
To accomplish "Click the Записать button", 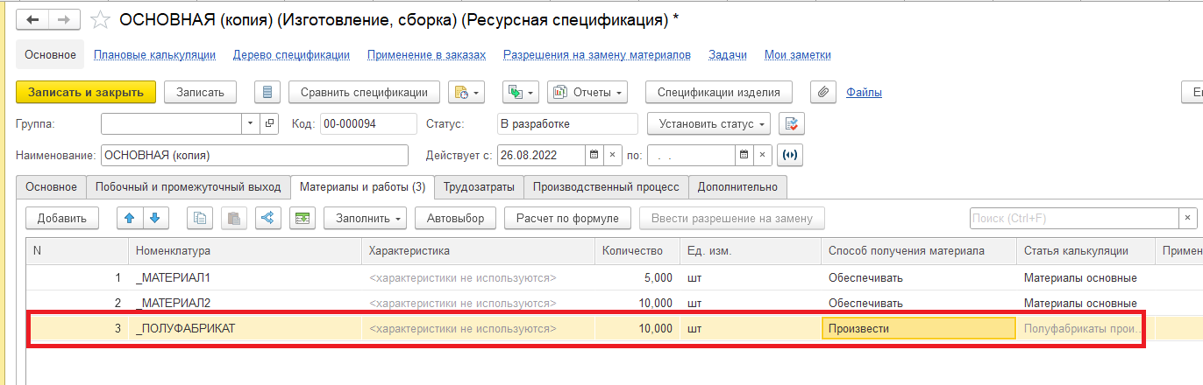I will pos(200,92).
